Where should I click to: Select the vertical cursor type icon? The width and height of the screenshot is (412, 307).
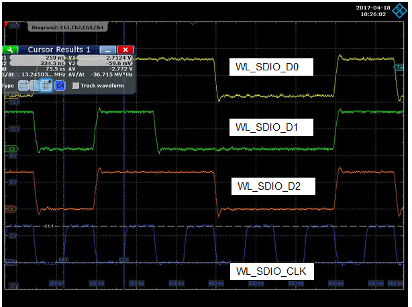pyautogui.click(x=34, y=86)
